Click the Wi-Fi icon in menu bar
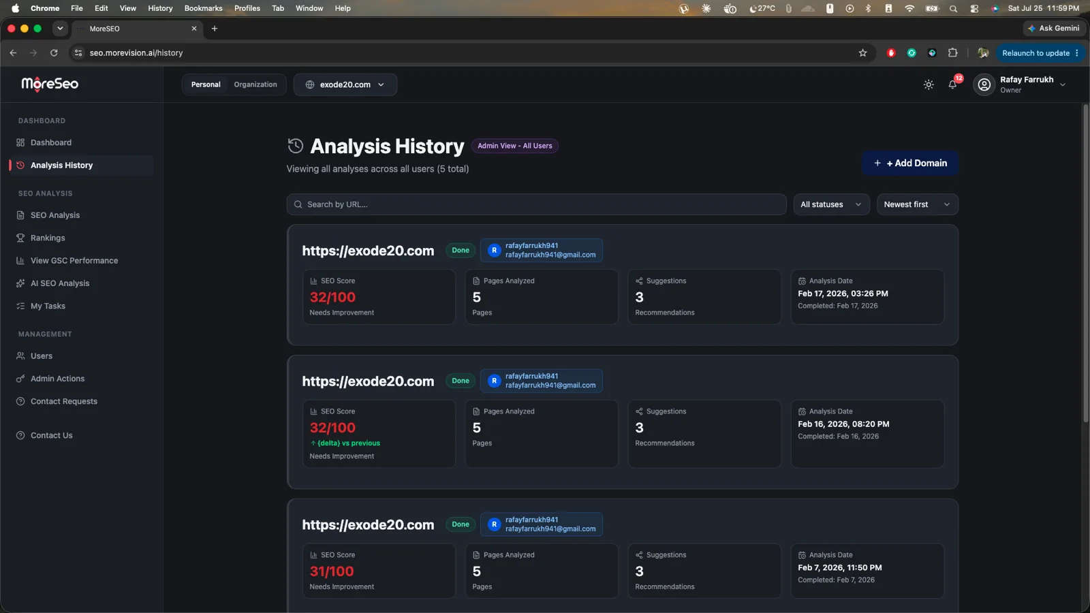Screen dimensions: 1090x613 point(909,8)
